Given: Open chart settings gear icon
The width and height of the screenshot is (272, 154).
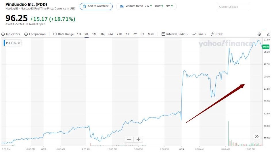Looking at the screenshot, I should click(259, 34).
